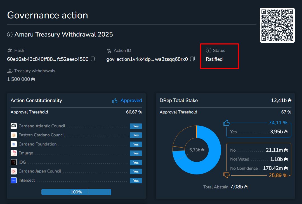Click the 74,11 % yes percentage
Screen dimensions: 302x204
[278, 123]
